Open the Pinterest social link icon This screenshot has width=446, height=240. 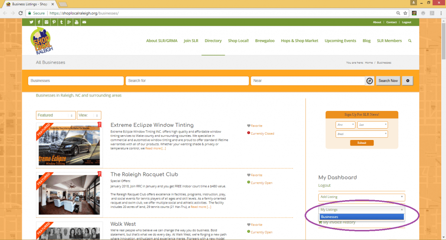click(x=54, y=22)
